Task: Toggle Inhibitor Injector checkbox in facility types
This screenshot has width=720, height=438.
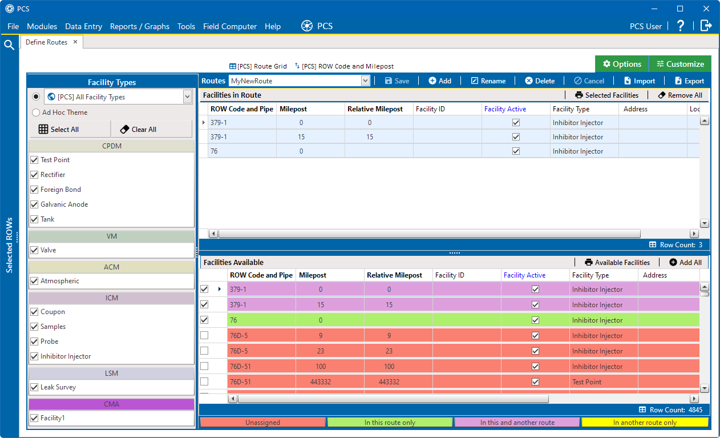Action: click(34, 356)
